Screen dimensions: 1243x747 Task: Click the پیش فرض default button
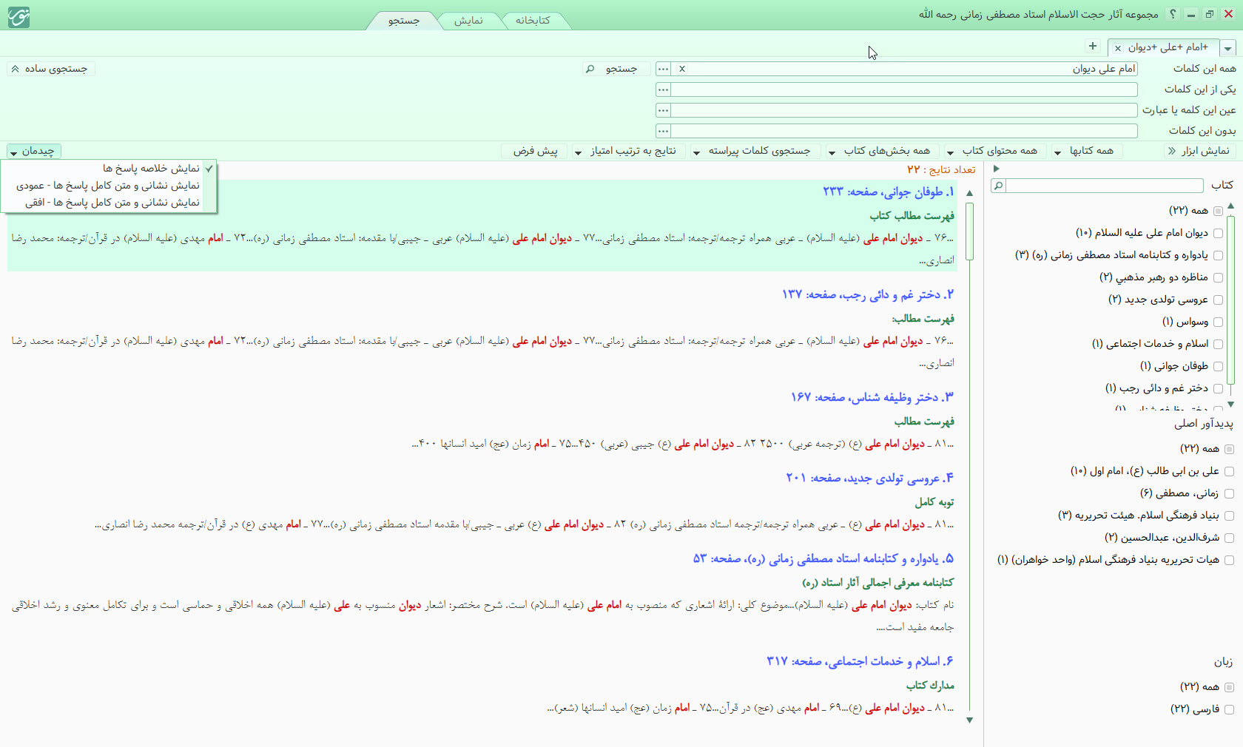(535, 151)
